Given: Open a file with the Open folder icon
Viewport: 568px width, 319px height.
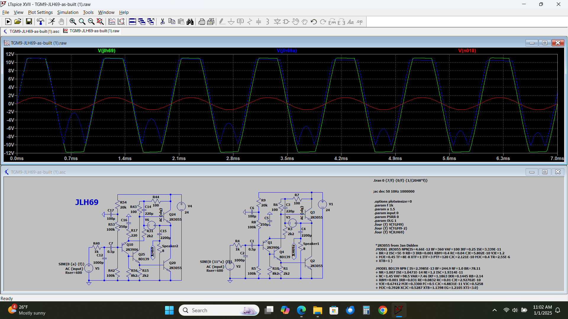Looking at the screenshot, I should (17, 22).
